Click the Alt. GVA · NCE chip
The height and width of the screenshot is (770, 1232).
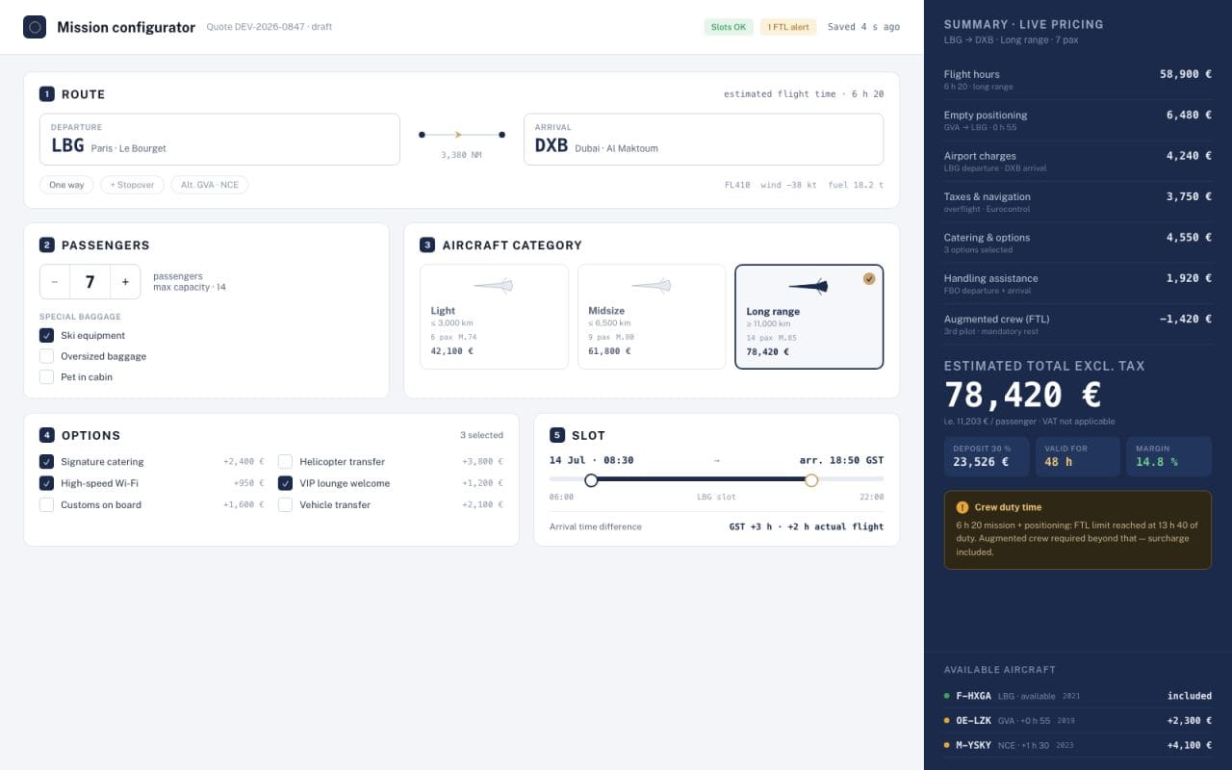[210, 185]
